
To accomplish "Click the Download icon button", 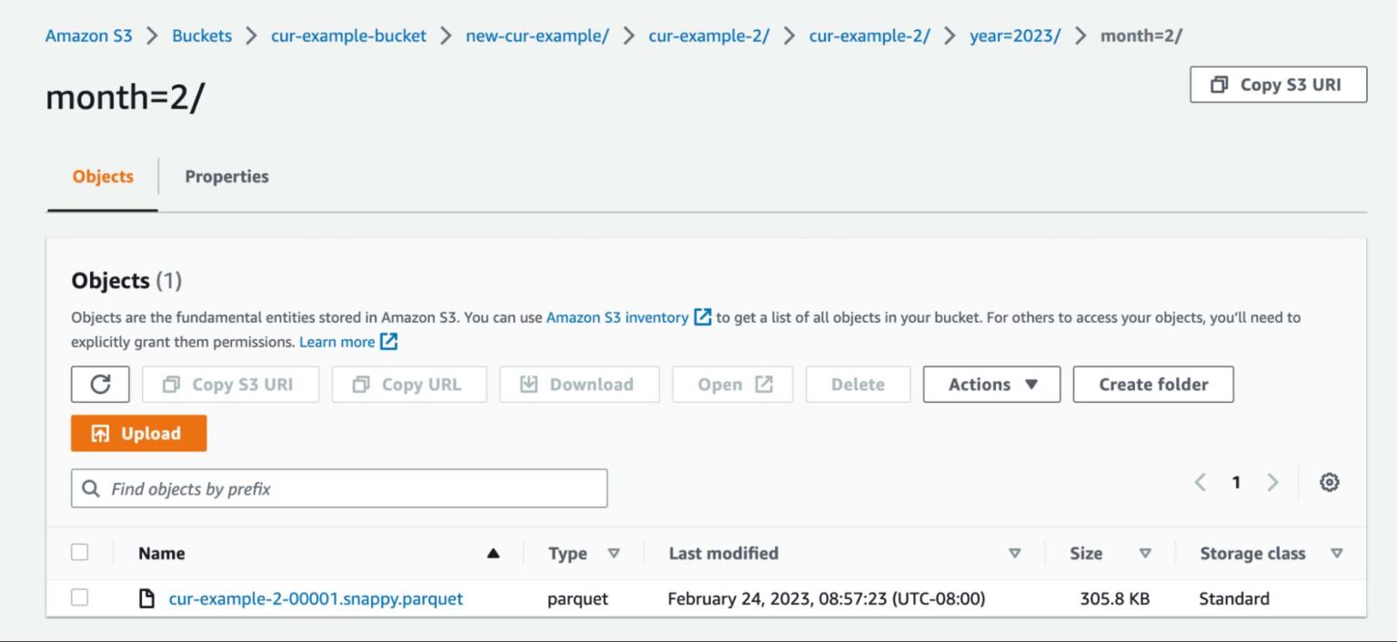I will tap(528, 384).
